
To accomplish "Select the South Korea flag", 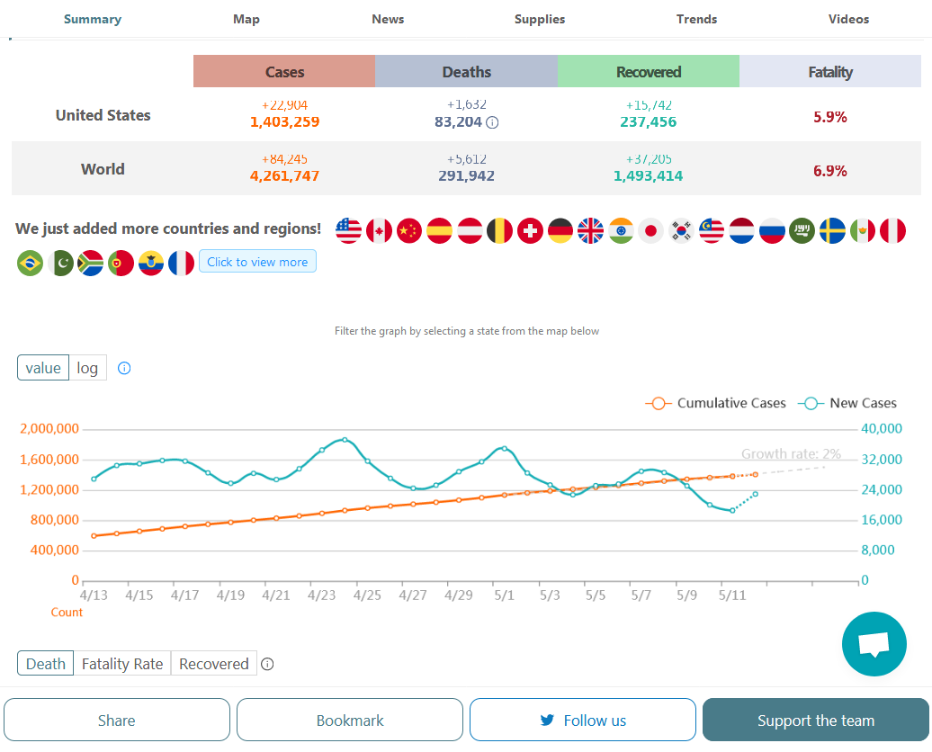I will 681,231.
